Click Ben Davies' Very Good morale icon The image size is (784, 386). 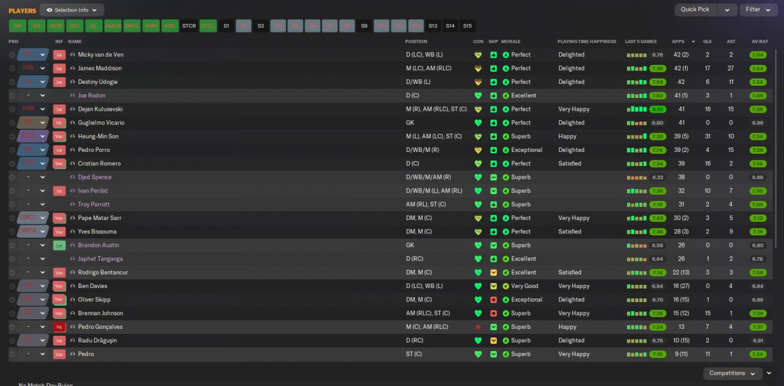coord(506,286)
